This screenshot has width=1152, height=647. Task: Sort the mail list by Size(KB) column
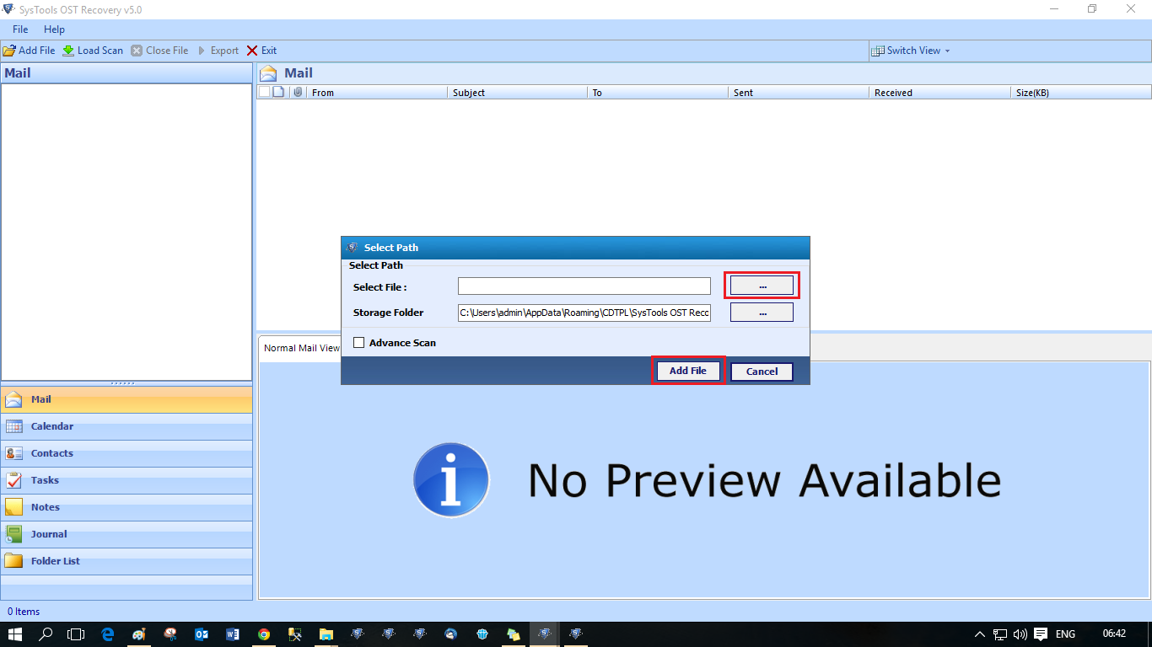click(x=1081, y=93)
